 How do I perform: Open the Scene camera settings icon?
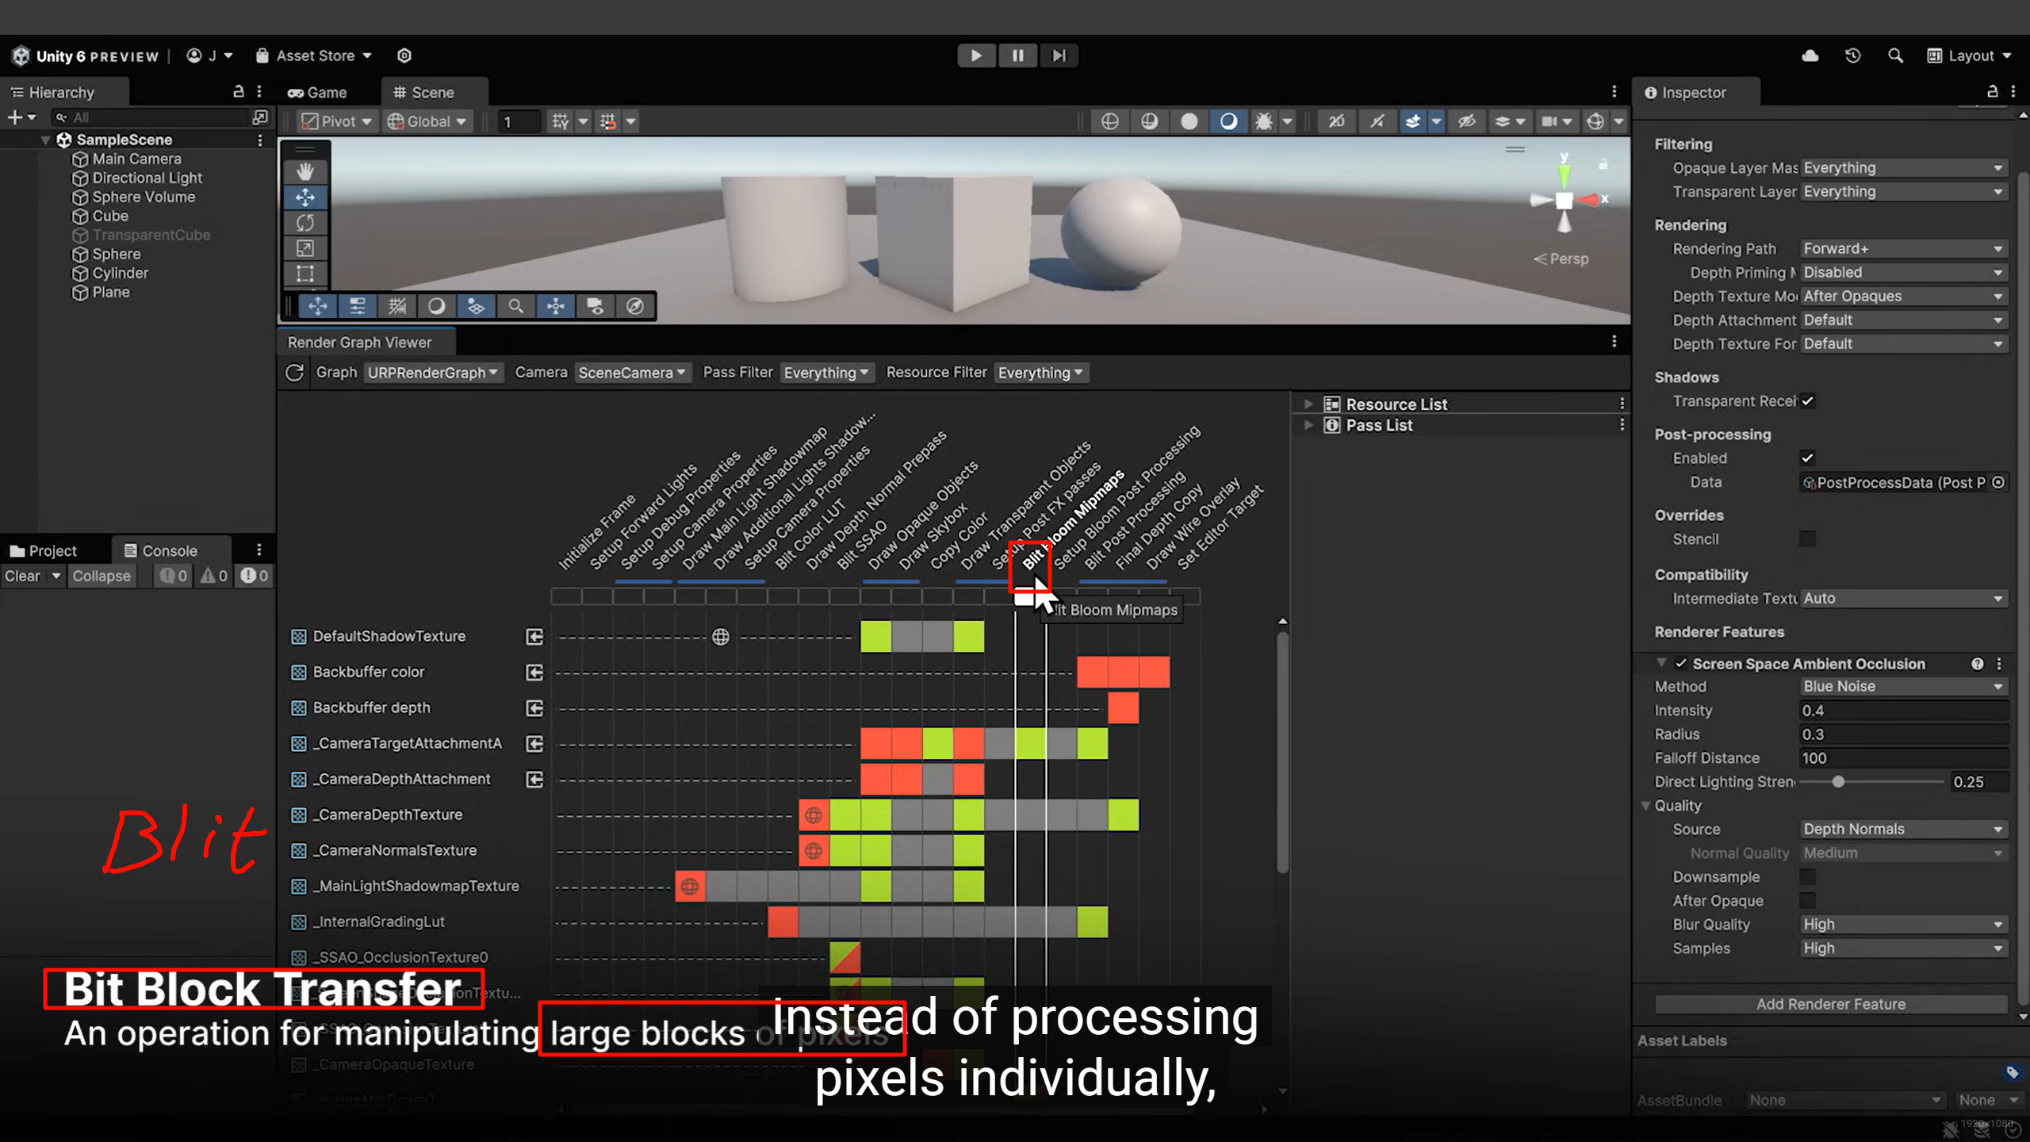1556,121
